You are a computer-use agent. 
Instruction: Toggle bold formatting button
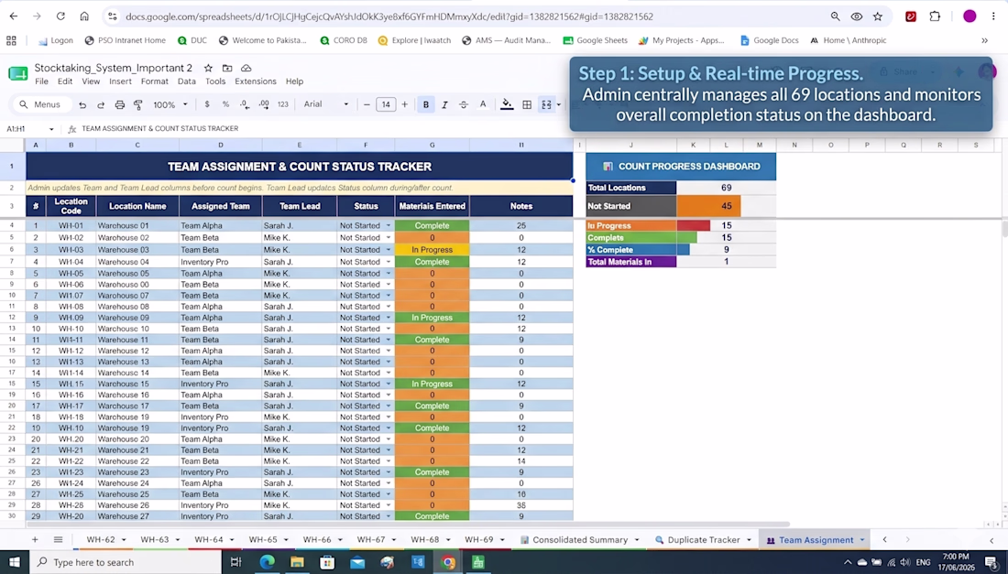pos(425,104)
